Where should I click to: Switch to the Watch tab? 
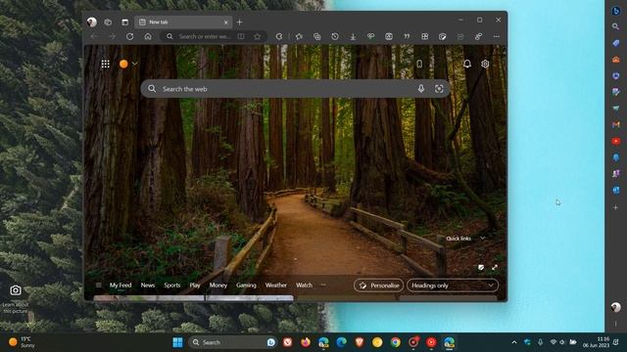pyautogui.click(x=304, y=285)
